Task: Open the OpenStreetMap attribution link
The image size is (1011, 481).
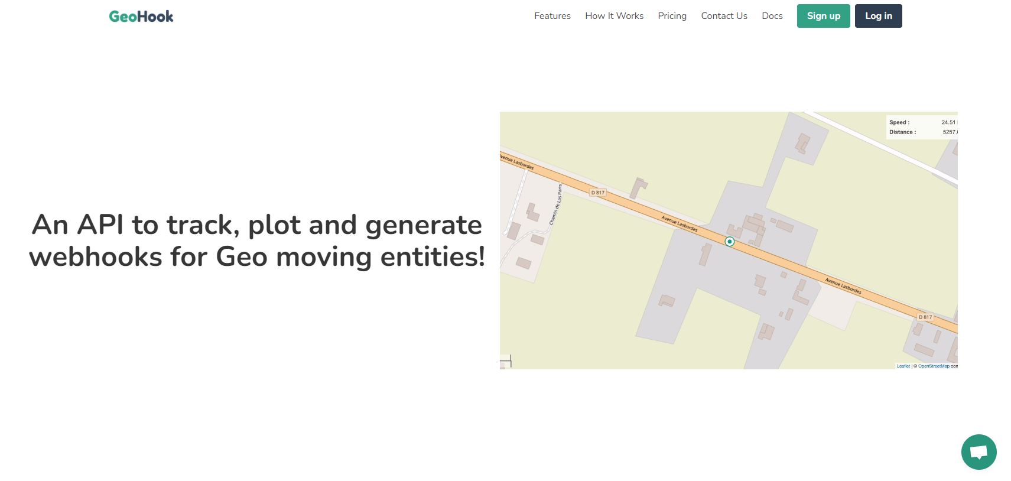Action: pyautogui.click(x=934, y=366)
